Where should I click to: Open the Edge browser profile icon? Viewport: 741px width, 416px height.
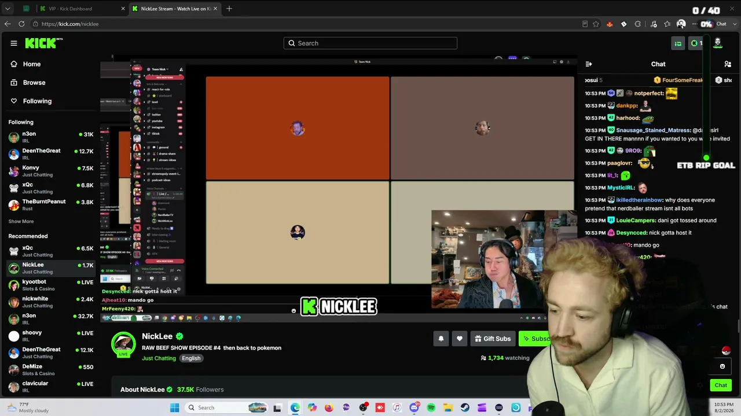pyautogui.click(x=681, y=24)
